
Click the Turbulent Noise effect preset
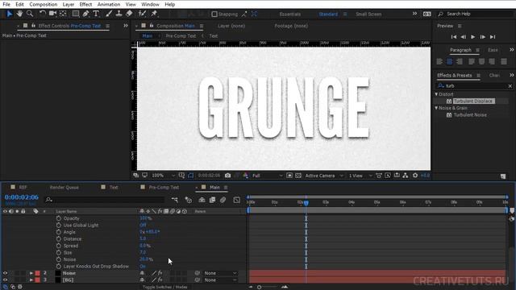(470, 115)
